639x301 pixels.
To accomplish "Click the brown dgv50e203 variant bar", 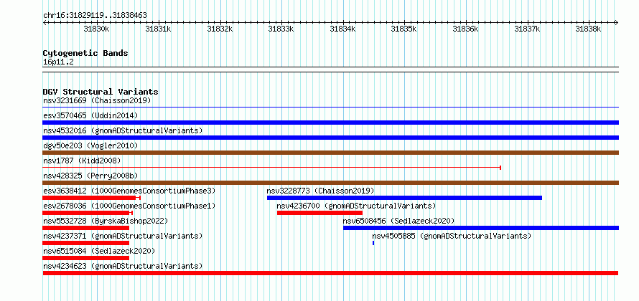I will tap(330, 153).
